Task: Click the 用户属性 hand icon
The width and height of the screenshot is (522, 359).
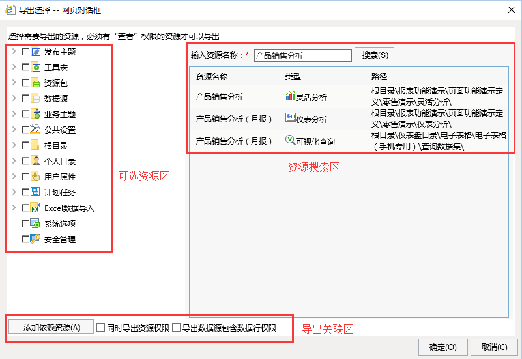Action: pyautogui.click(x=36, y=177)
